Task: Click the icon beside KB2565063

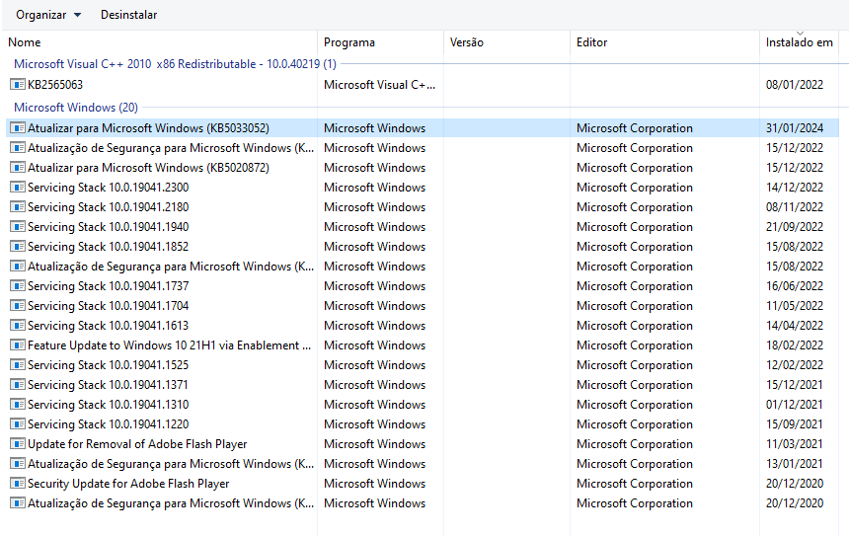Action: (x=18, y=85)
